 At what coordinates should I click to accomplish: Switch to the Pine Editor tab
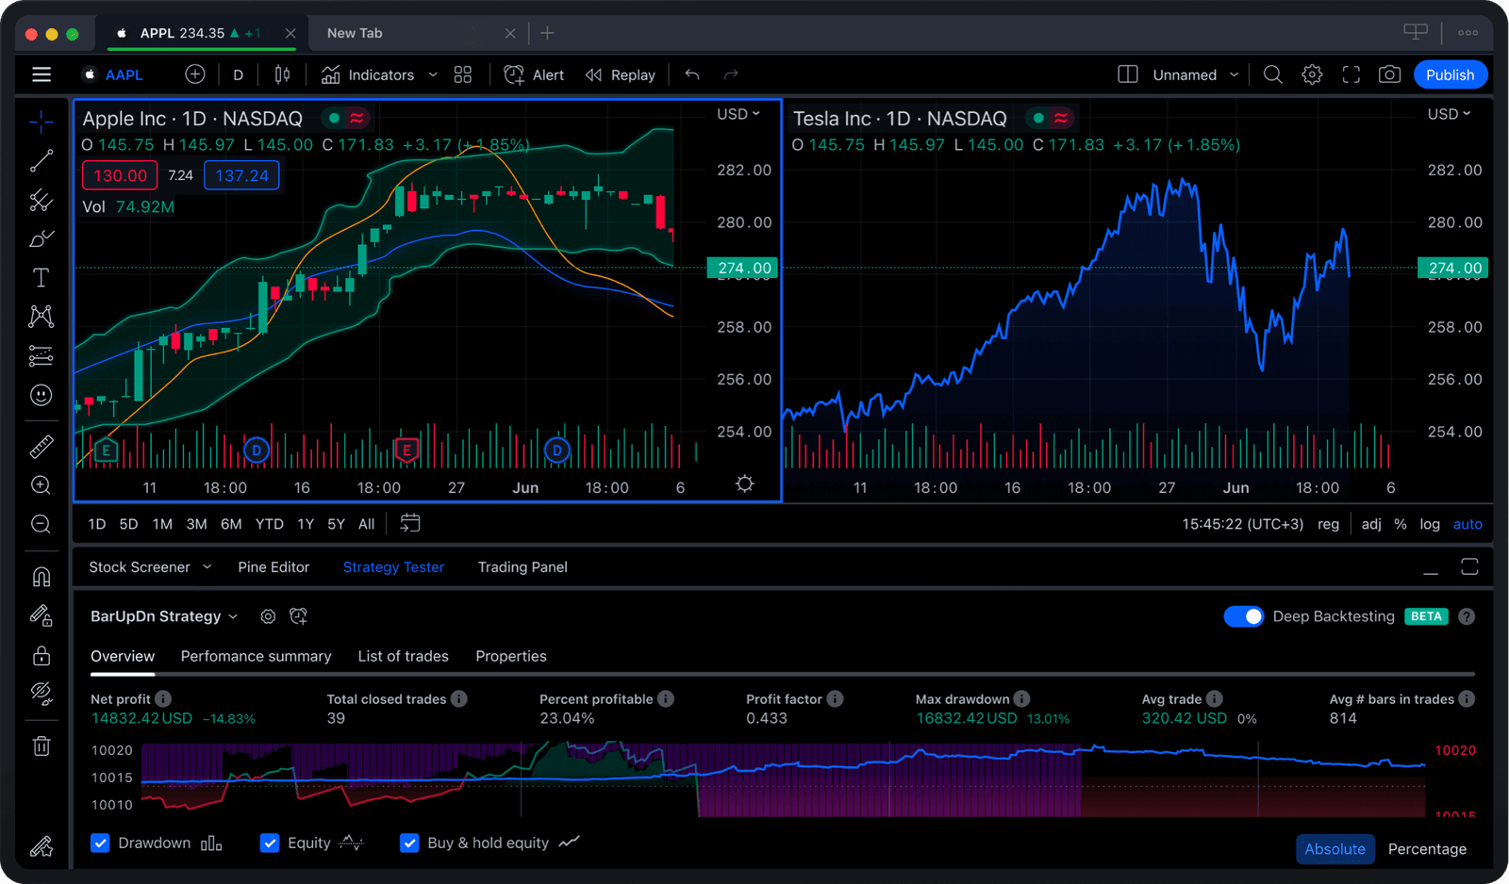click(274, 566)
